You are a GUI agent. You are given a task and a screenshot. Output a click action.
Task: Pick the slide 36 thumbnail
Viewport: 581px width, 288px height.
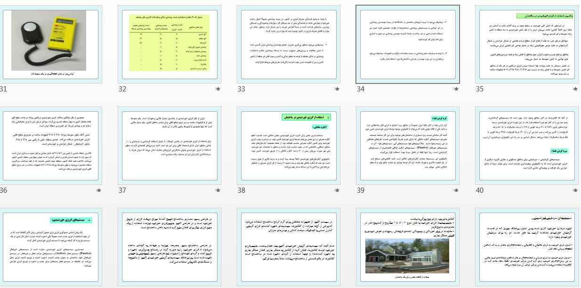coord(50,146)
